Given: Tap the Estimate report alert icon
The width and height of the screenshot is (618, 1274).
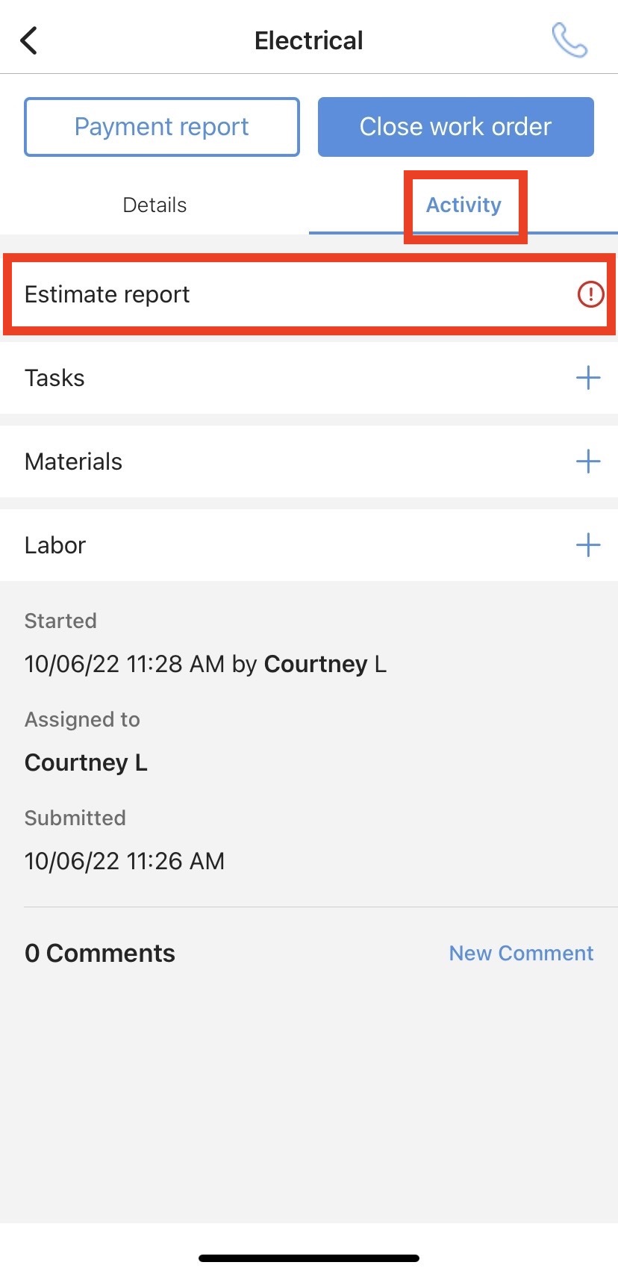Looking at the screenshot, I should (590, 294).
